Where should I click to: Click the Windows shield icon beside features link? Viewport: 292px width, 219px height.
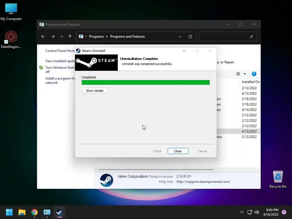(x=41, y=68)
